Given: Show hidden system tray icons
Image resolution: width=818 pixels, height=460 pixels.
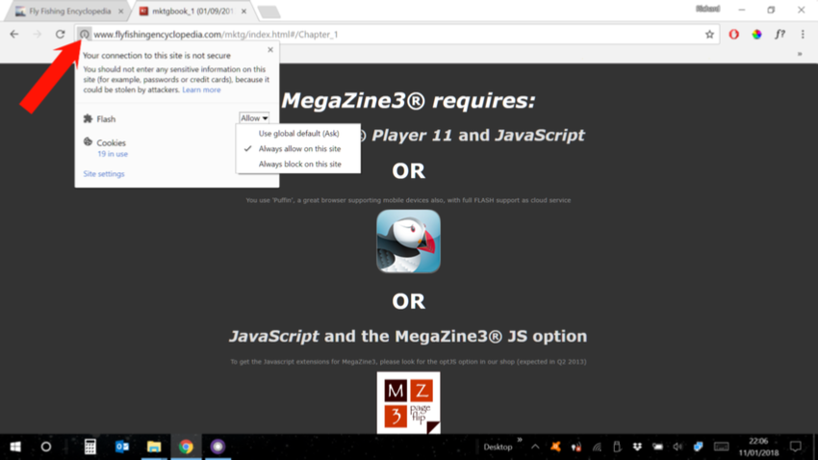Looking at the screenshot, I should (535, 447).
